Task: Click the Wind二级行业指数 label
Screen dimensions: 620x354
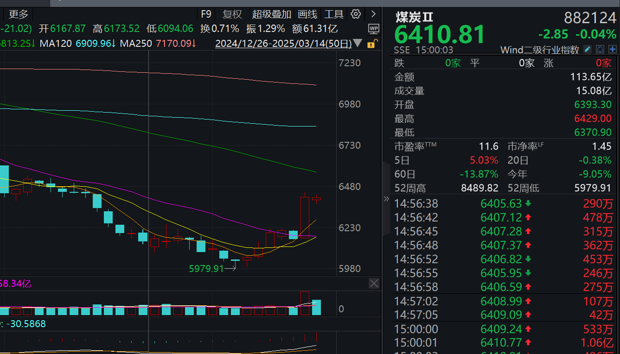Action: click(x=540, y=50)
